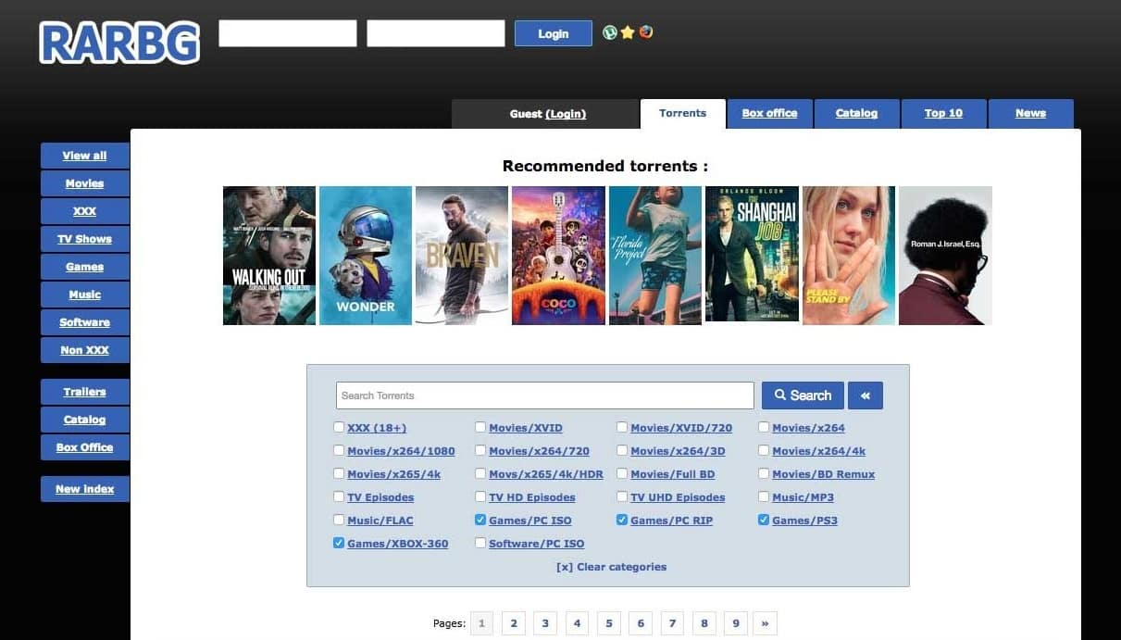Open the Torrents tab
This screenshot has height=640, width=1121.
(x=682, y=114)
